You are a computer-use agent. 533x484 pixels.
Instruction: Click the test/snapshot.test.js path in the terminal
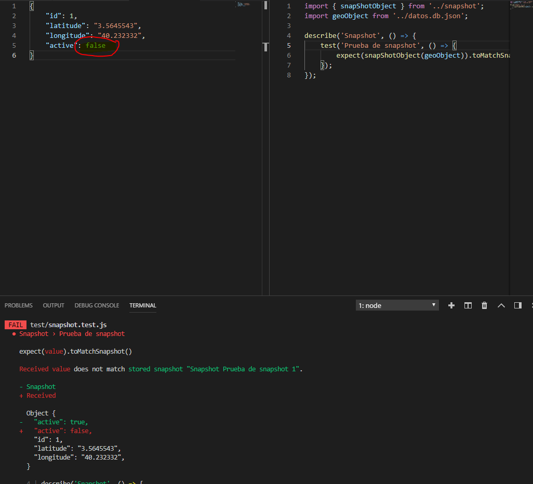[x=69, y=325]
